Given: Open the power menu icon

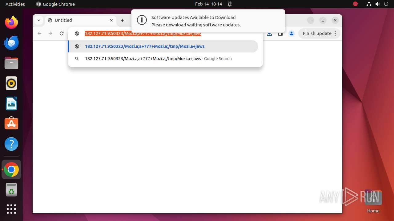Looking at the screenshot, I should (x=386, y=4).
